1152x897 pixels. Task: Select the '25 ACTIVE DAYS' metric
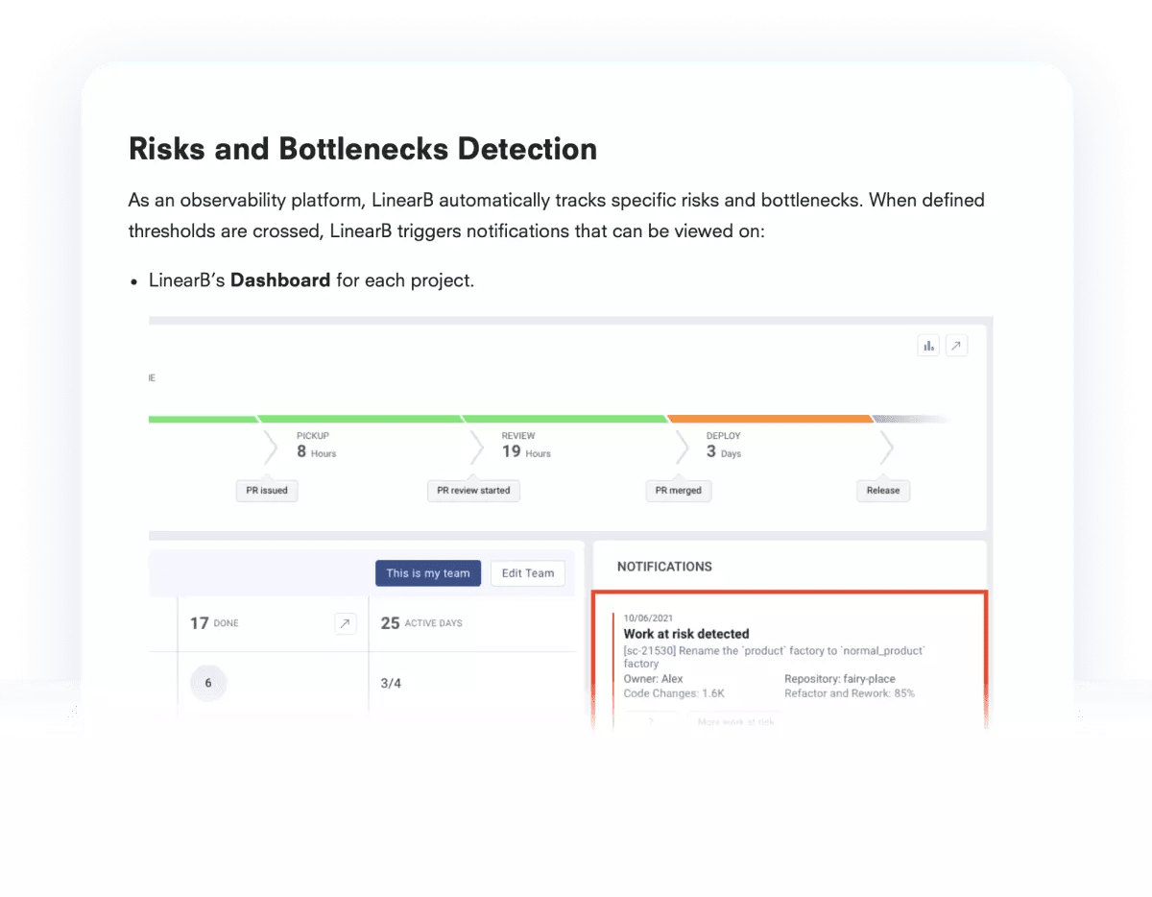point(421,623)
